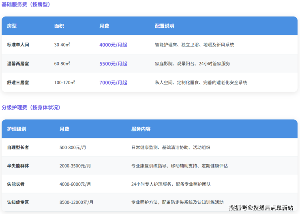Click the 失能长者 care level row
The width and height of the screenshot is (300, 214).
pos(15,184)
